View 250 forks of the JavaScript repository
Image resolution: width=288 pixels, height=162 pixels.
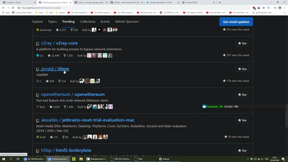pyautogui.click(x=74, y=30)
